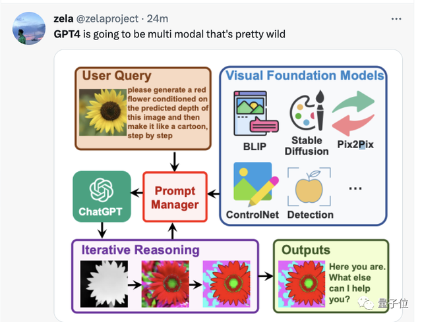Click the ChatGPT logo icon
The image size is (422, 322).
(x=102, y=191)
